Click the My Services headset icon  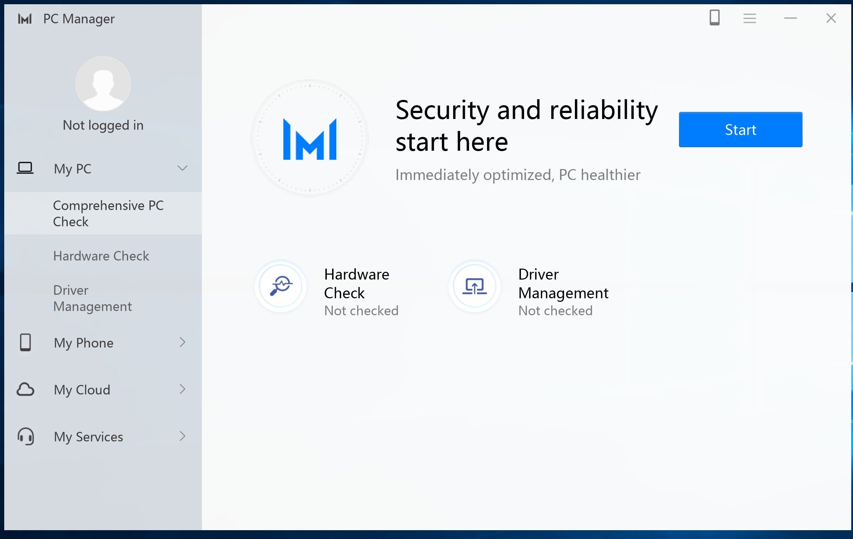tap(25, 437)
